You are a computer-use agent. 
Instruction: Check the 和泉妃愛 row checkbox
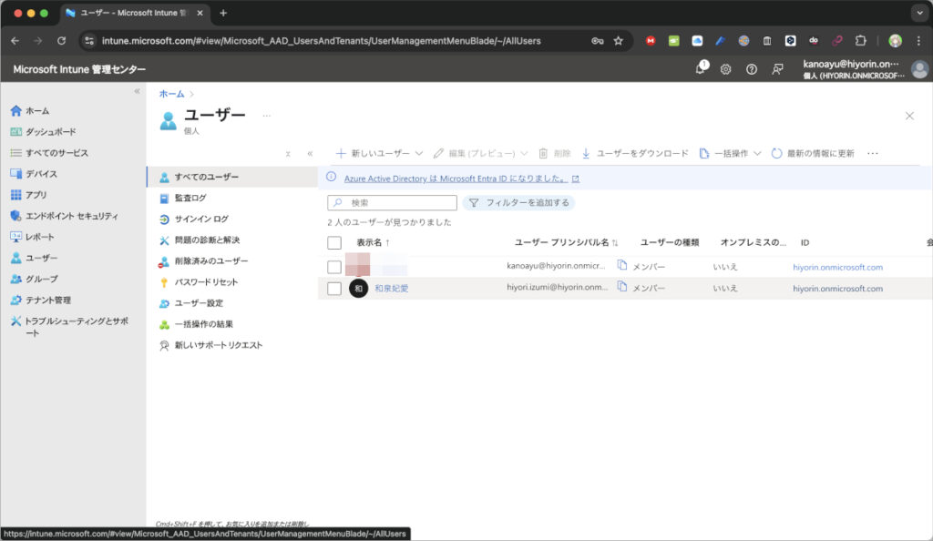point(334,289)
